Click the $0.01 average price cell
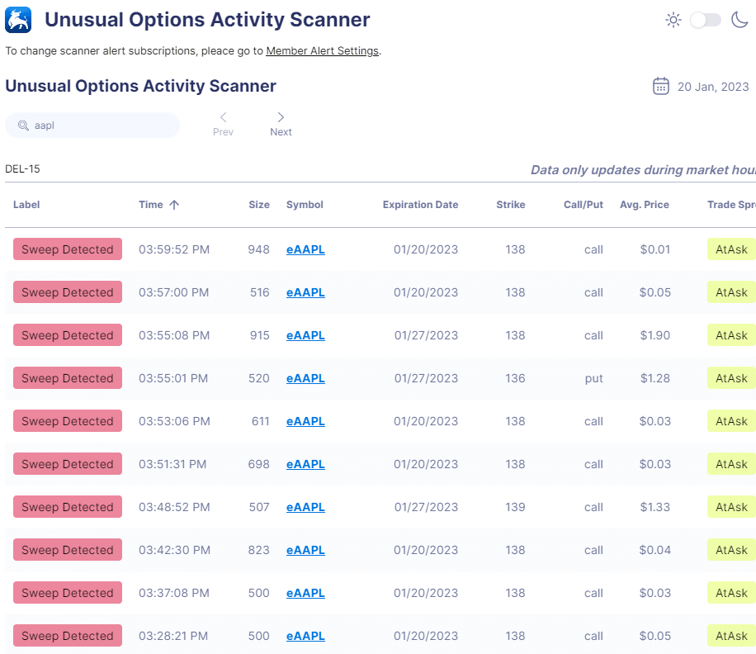Screen dimensions: 756x654 654,249
